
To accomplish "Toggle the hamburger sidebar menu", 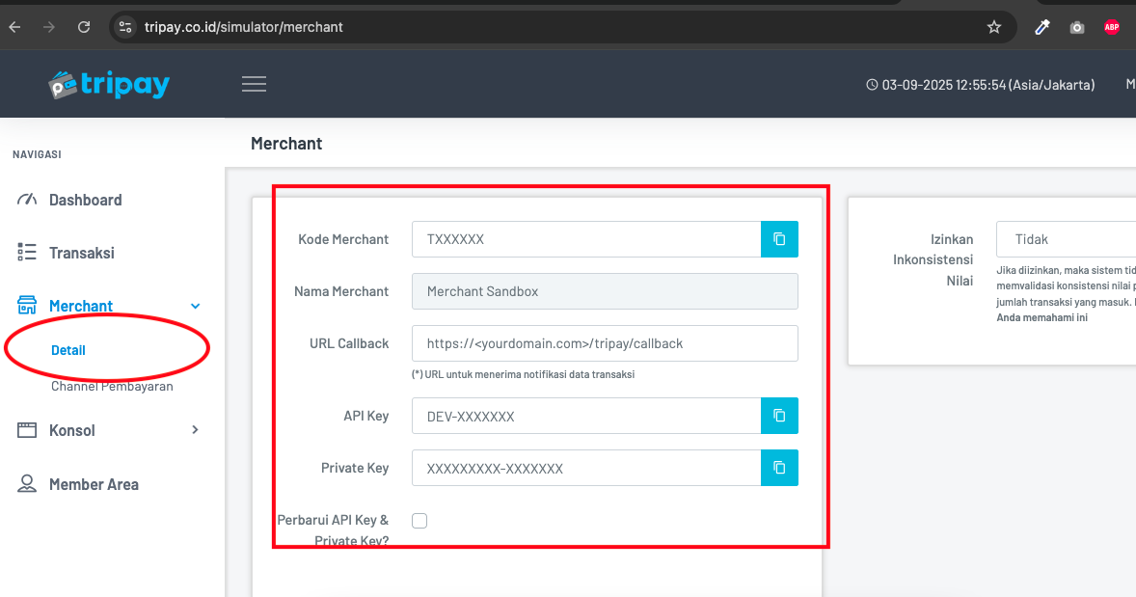I will click(254, 84).
